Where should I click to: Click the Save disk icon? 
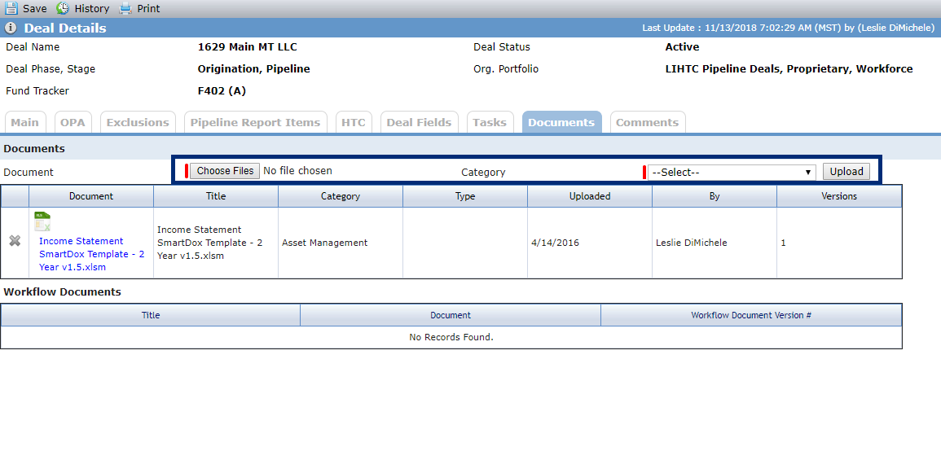(x=11, y=8)
